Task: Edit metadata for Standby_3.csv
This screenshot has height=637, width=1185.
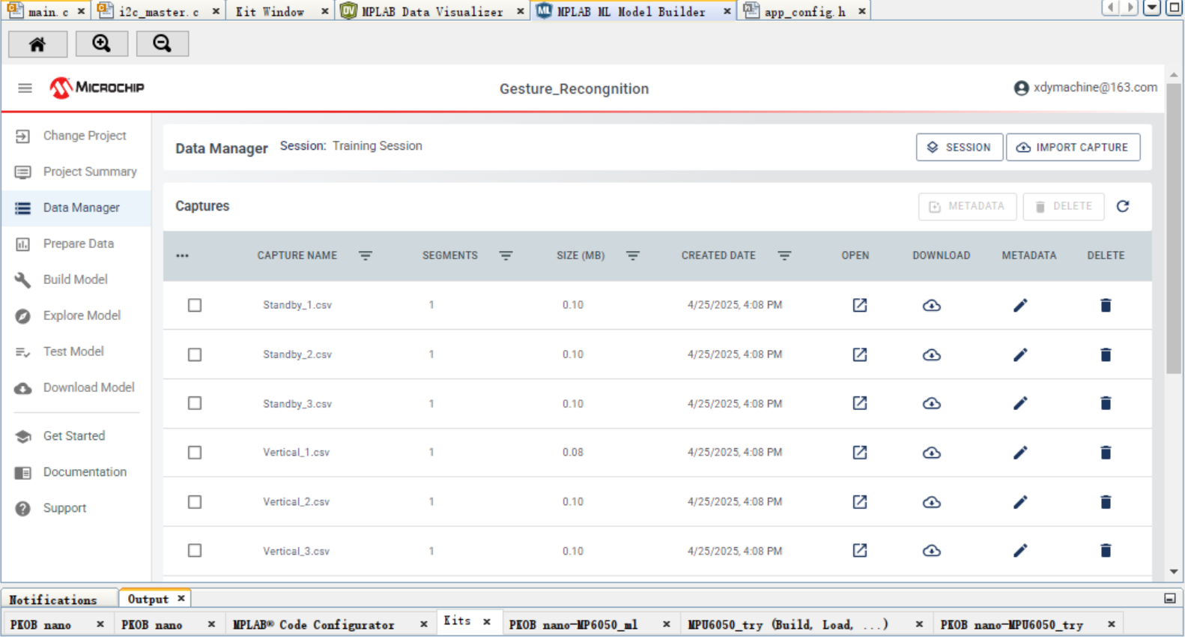Action: (1020, 403)
